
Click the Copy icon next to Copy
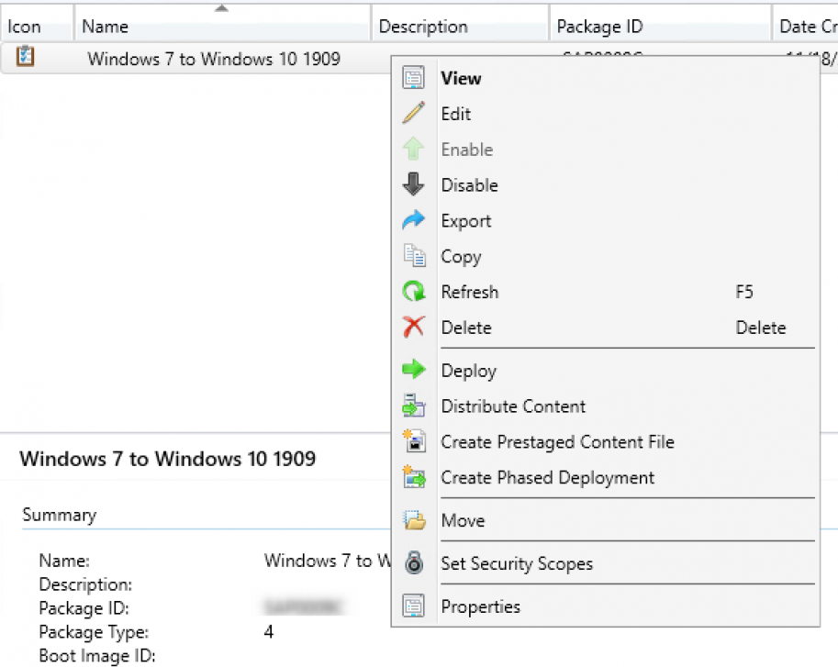[x=414, y=256]
